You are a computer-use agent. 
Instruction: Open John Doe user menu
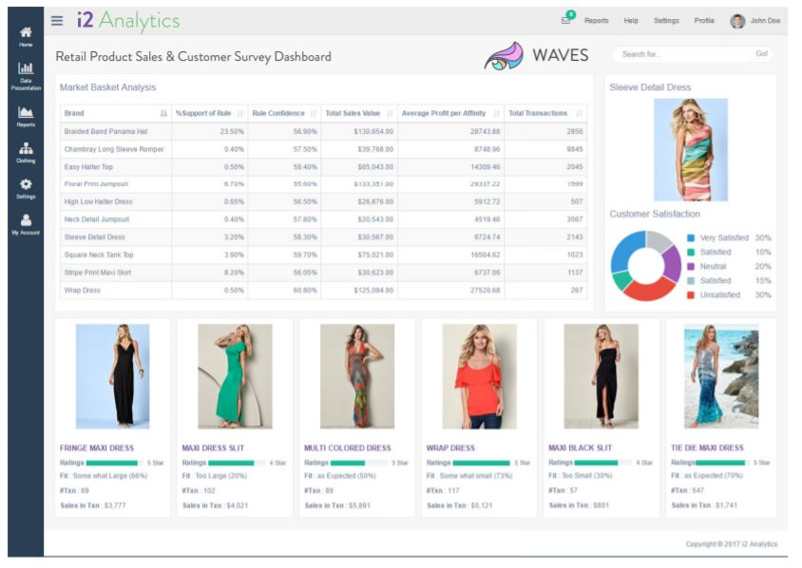tap(765, 21)
